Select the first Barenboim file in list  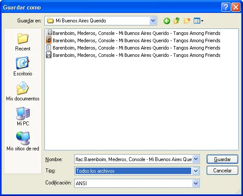click(133, 33)
